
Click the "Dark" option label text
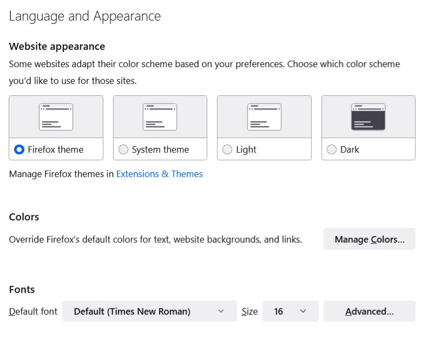[x=350, y=149]
